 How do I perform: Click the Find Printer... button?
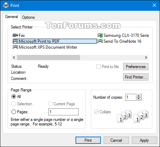click(136, 77)
